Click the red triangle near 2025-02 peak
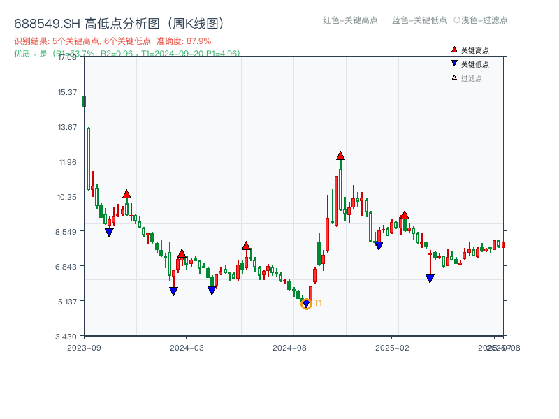This screenshot has width=559, height=419. (405, 216)
